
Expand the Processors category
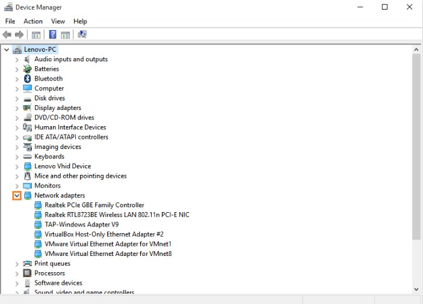coord(17,273)
